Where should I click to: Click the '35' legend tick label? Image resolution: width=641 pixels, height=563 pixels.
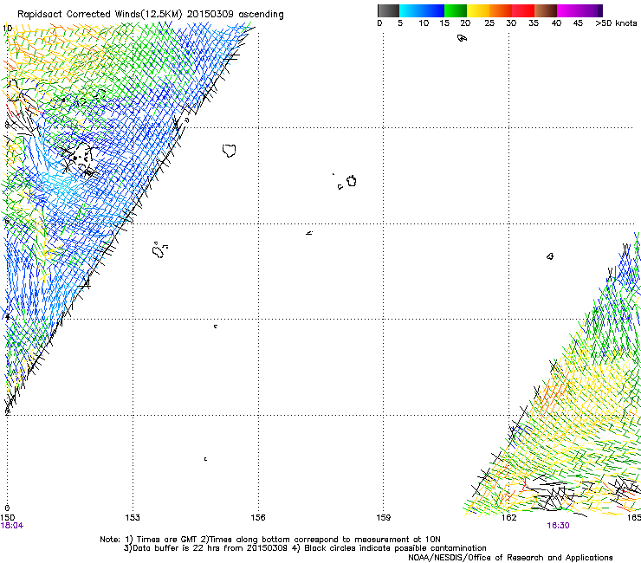tap(534, 23)
